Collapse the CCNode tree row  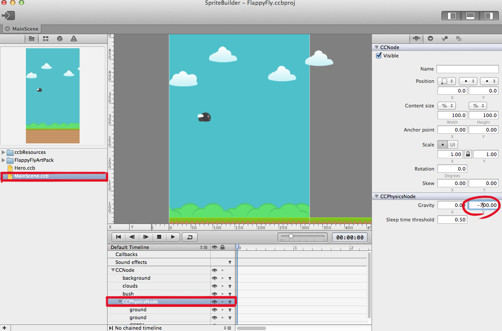pyautogui.click(x=113, y=270)
